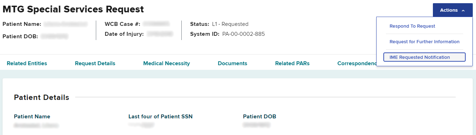Click the blurred WCB Case number value
The height and width of the screenshot is (135, 476).
[x=156, y=24]
